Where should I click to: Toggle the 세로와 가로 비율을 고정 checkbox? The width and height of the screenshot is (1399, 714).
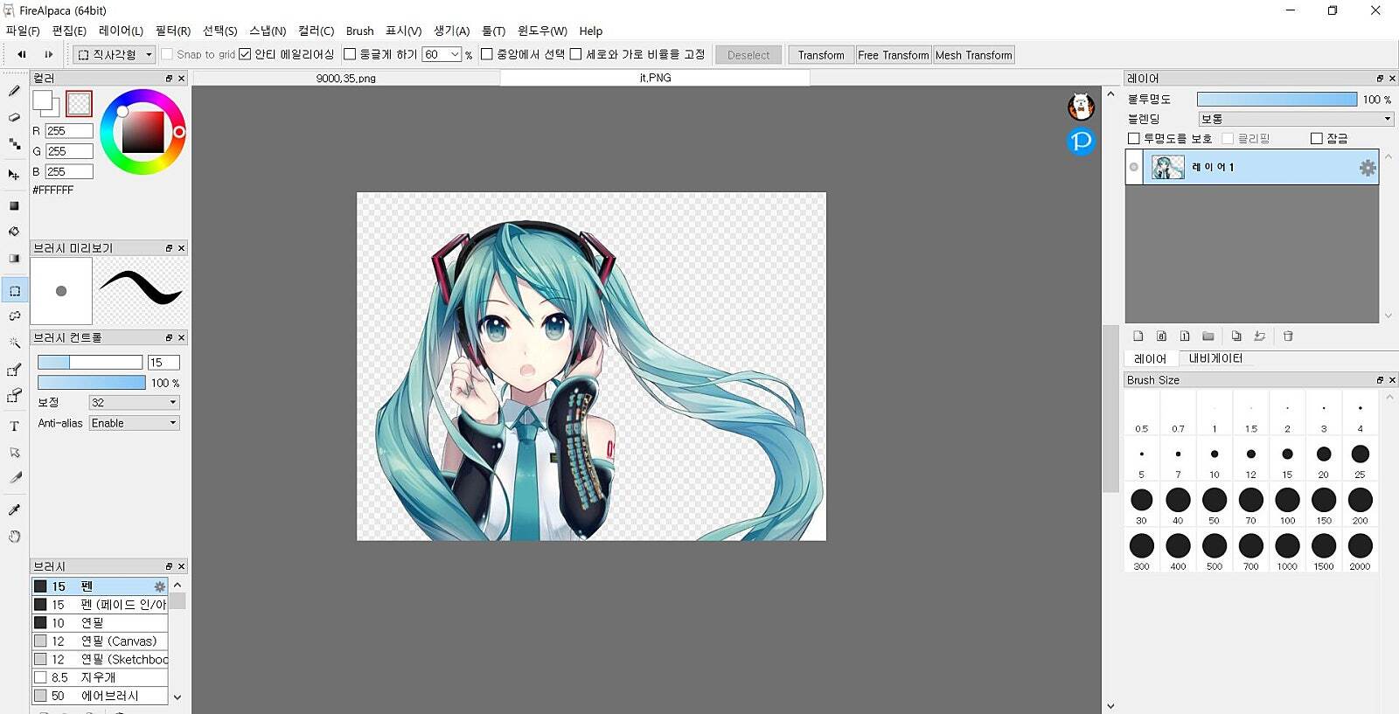pos(575,54)
